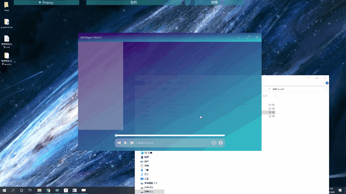Open Task View on taskbar
The image size is (346, 194).
[x=30, y=190]
